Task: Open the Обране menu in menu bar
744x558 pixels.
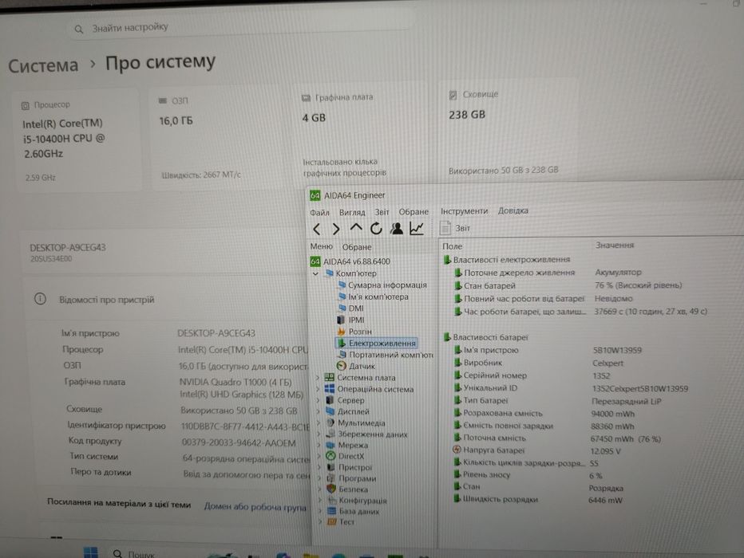Action: (414, 212)
